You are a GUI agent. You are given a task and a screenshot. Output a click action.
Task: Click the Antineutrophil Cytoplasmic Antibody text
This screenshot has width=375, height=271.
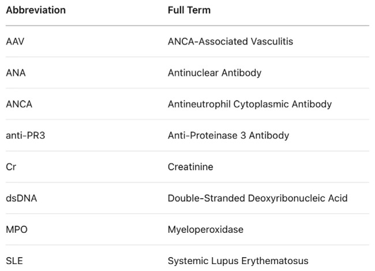pyautogui.click(x=249, y=104)
